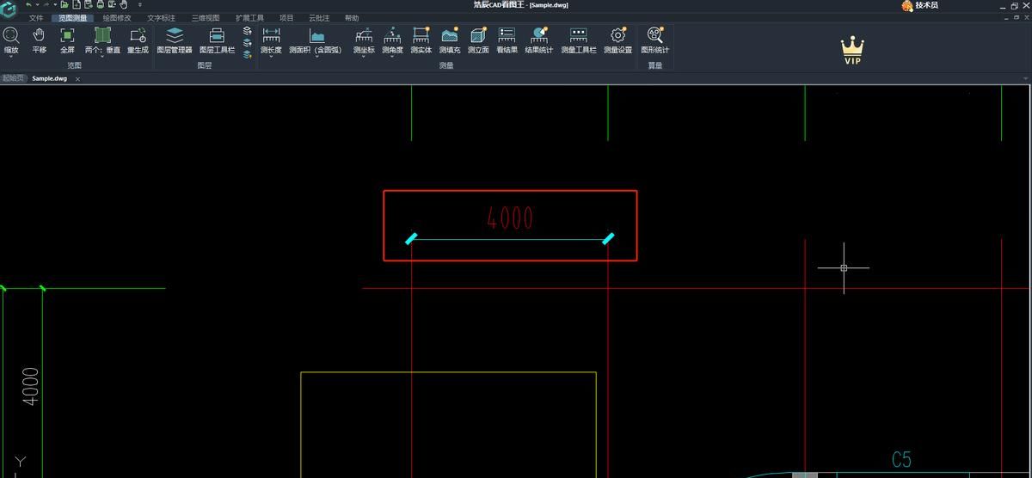Click the 技术员 user account button

(919, 5)
